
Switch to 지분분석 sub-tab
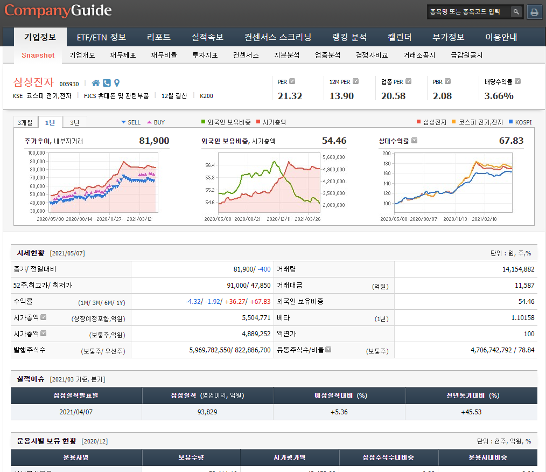click(287, 55)
